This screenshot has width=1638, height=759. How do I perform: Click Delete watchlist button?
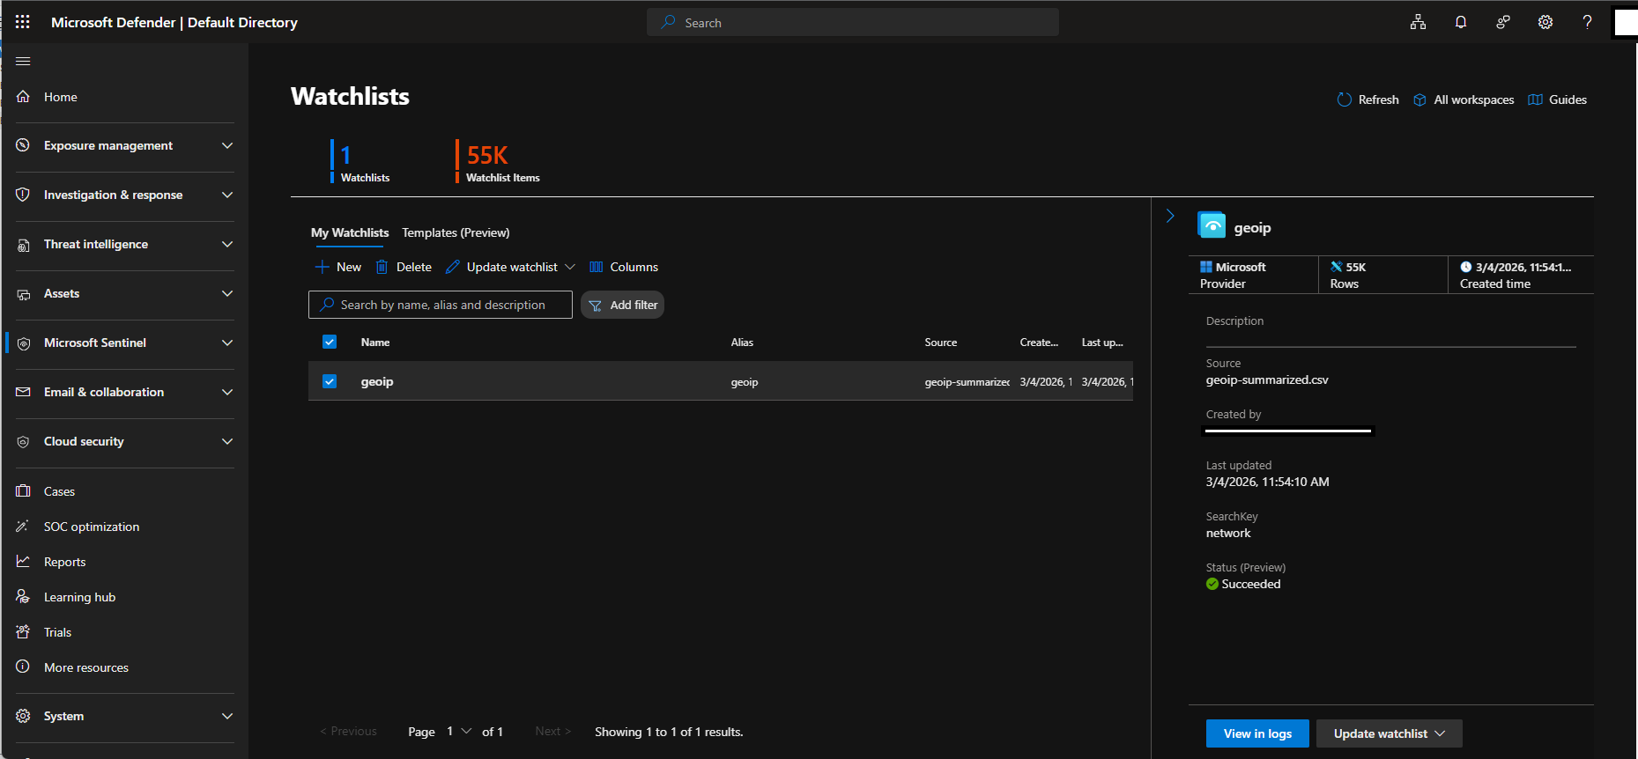coord(404,267)
